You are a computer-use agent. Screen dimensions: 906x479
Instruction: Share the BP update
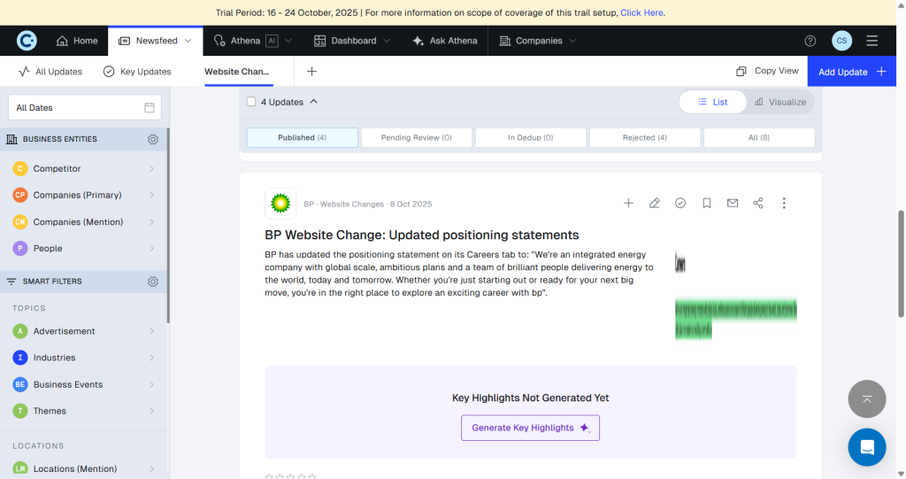pos(758,203)
